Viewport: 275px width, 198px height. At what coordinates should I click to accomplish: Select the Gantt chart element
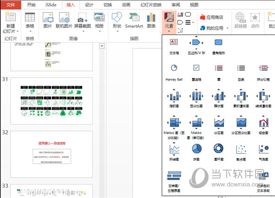point(174,181)
